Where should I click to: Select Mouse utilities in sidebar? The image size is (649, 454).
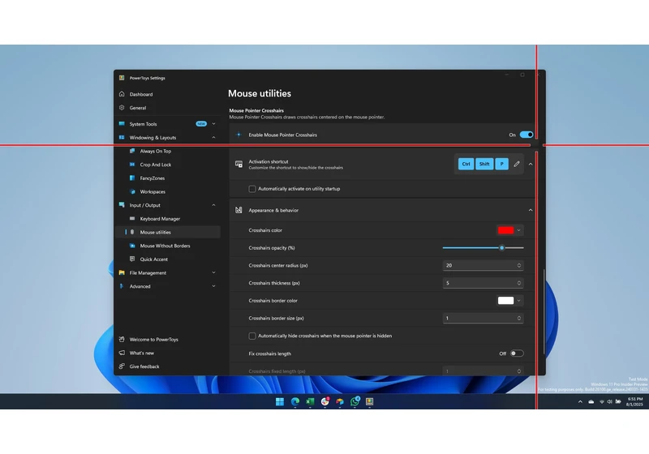coord(168,232)
